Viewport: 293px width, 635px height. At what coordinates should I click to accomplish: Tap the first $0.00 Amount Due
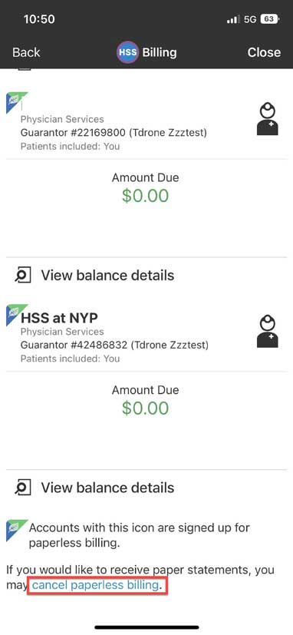click(145, 196)
